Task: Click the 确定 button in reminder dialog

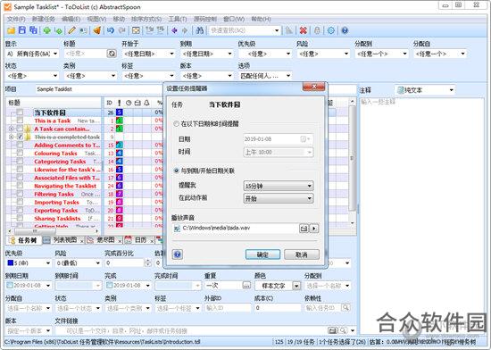Action: point(262,254)
